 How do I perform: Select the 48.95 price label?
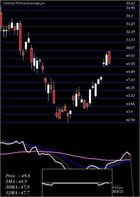[x=130, y=64]
